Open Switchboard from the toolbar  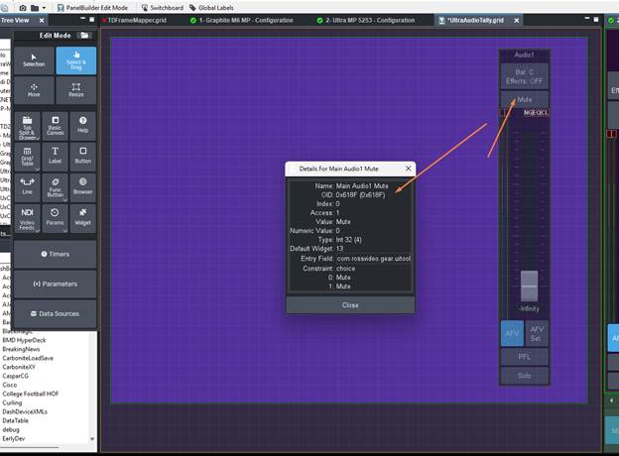163,8
